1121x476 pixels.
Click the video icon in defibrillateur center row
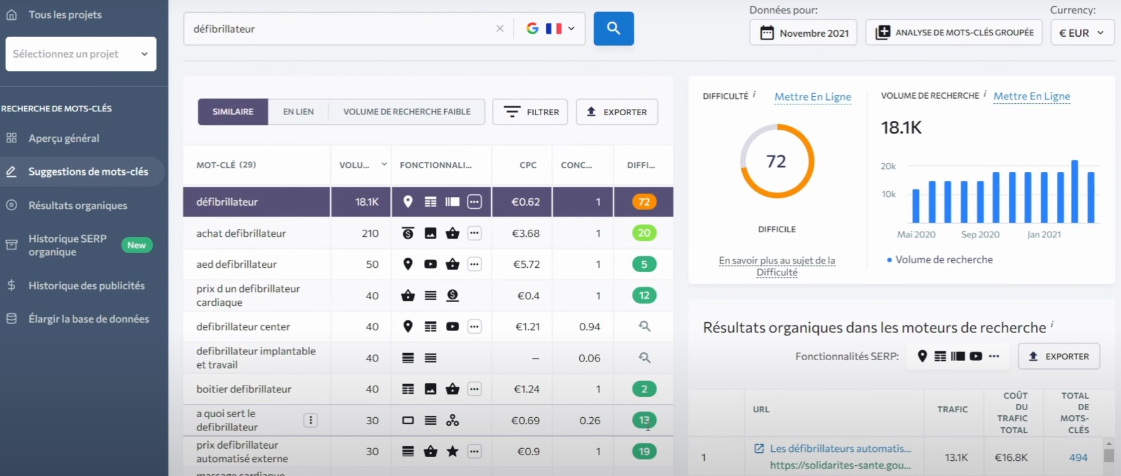pyautogui.click(x=452, y=327)
